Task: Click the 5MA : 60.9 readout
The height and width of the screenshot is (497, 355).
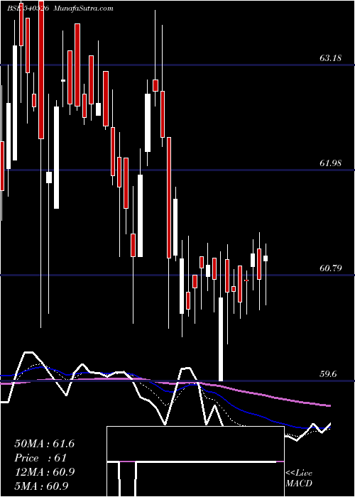Action: click(x=41, y=486)
